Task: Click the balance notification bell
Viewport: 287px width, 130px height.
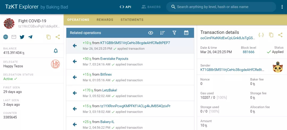Action: coord(56,51)
